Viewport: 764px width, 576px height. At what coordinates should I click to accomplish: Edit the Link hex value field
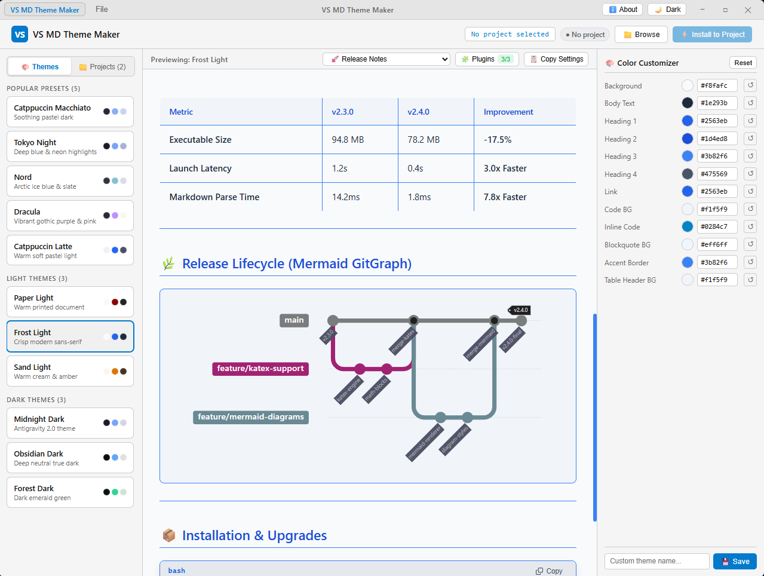(717, 191)
